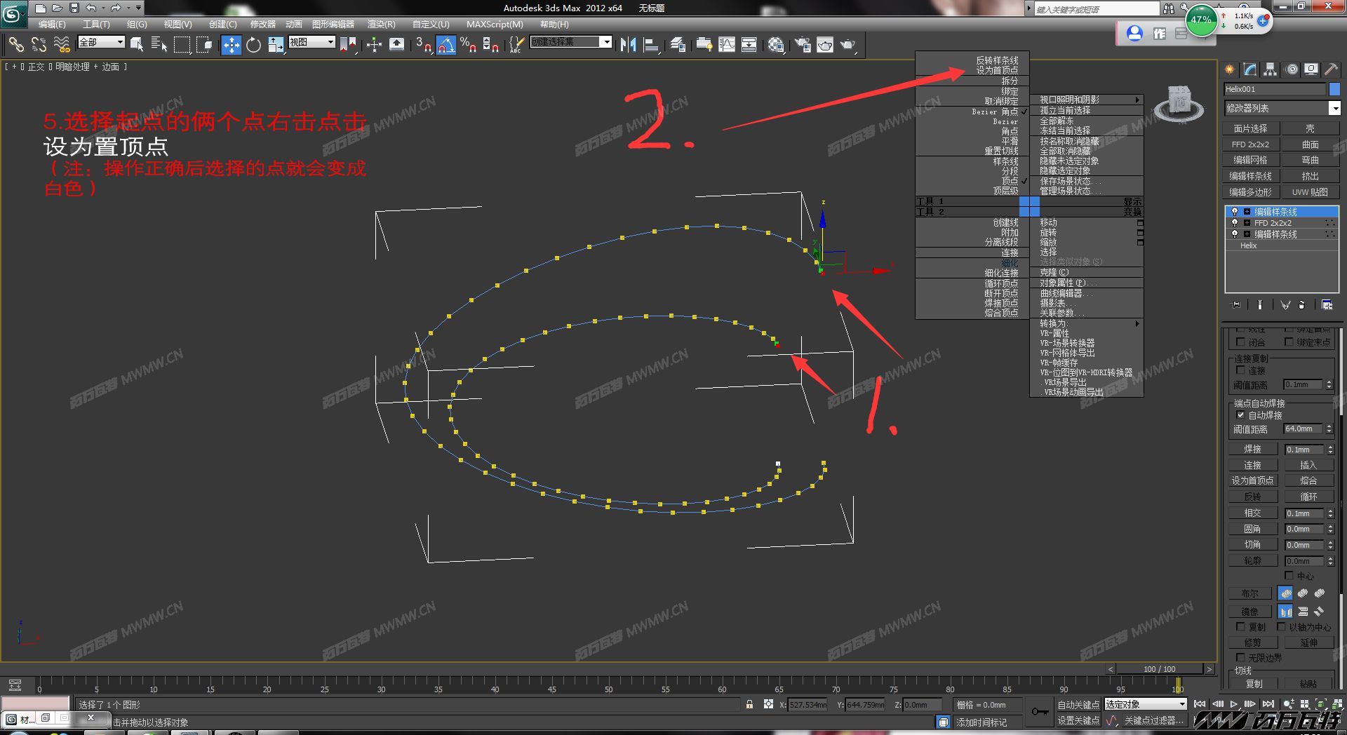Check the 闭合 checkbox

(1240, 342)
